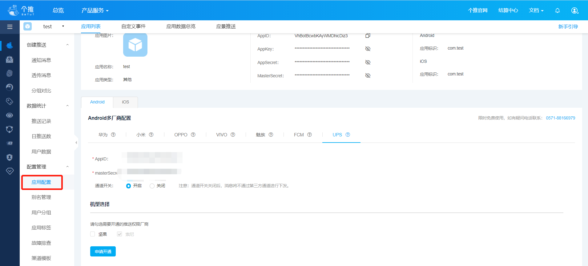Show help for UPS vendor
The height and width of the screenshot is (266, 588).
coord(348,135)
